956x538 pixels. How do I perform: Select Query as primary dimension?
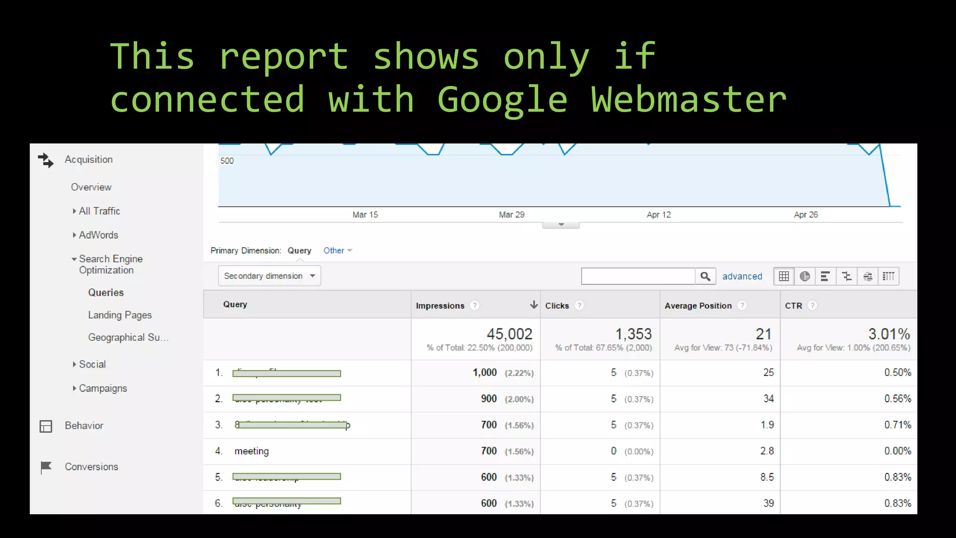(299, 251)
